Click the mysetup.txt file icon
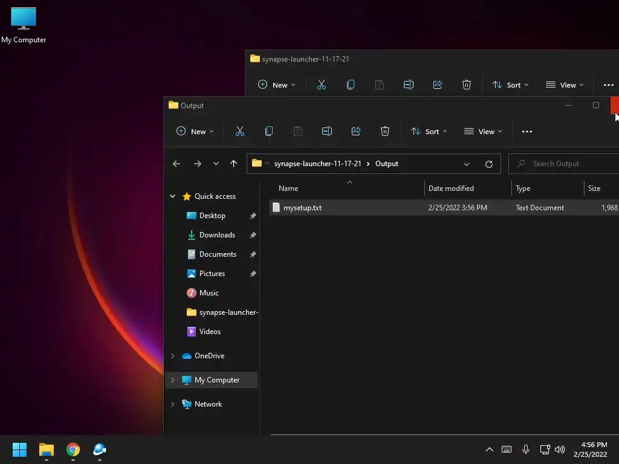This screenshot has height=464, width=619. click(x=276, y=208)
